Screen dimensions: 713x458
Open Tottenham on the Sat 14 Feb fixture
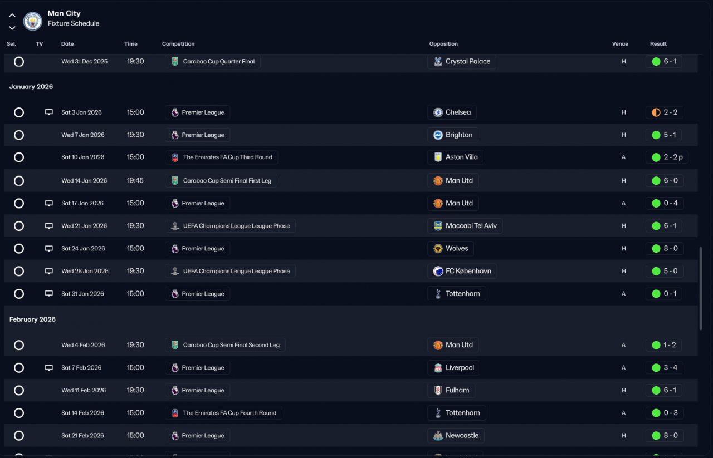pyautogui.click(x=457, y=413)
